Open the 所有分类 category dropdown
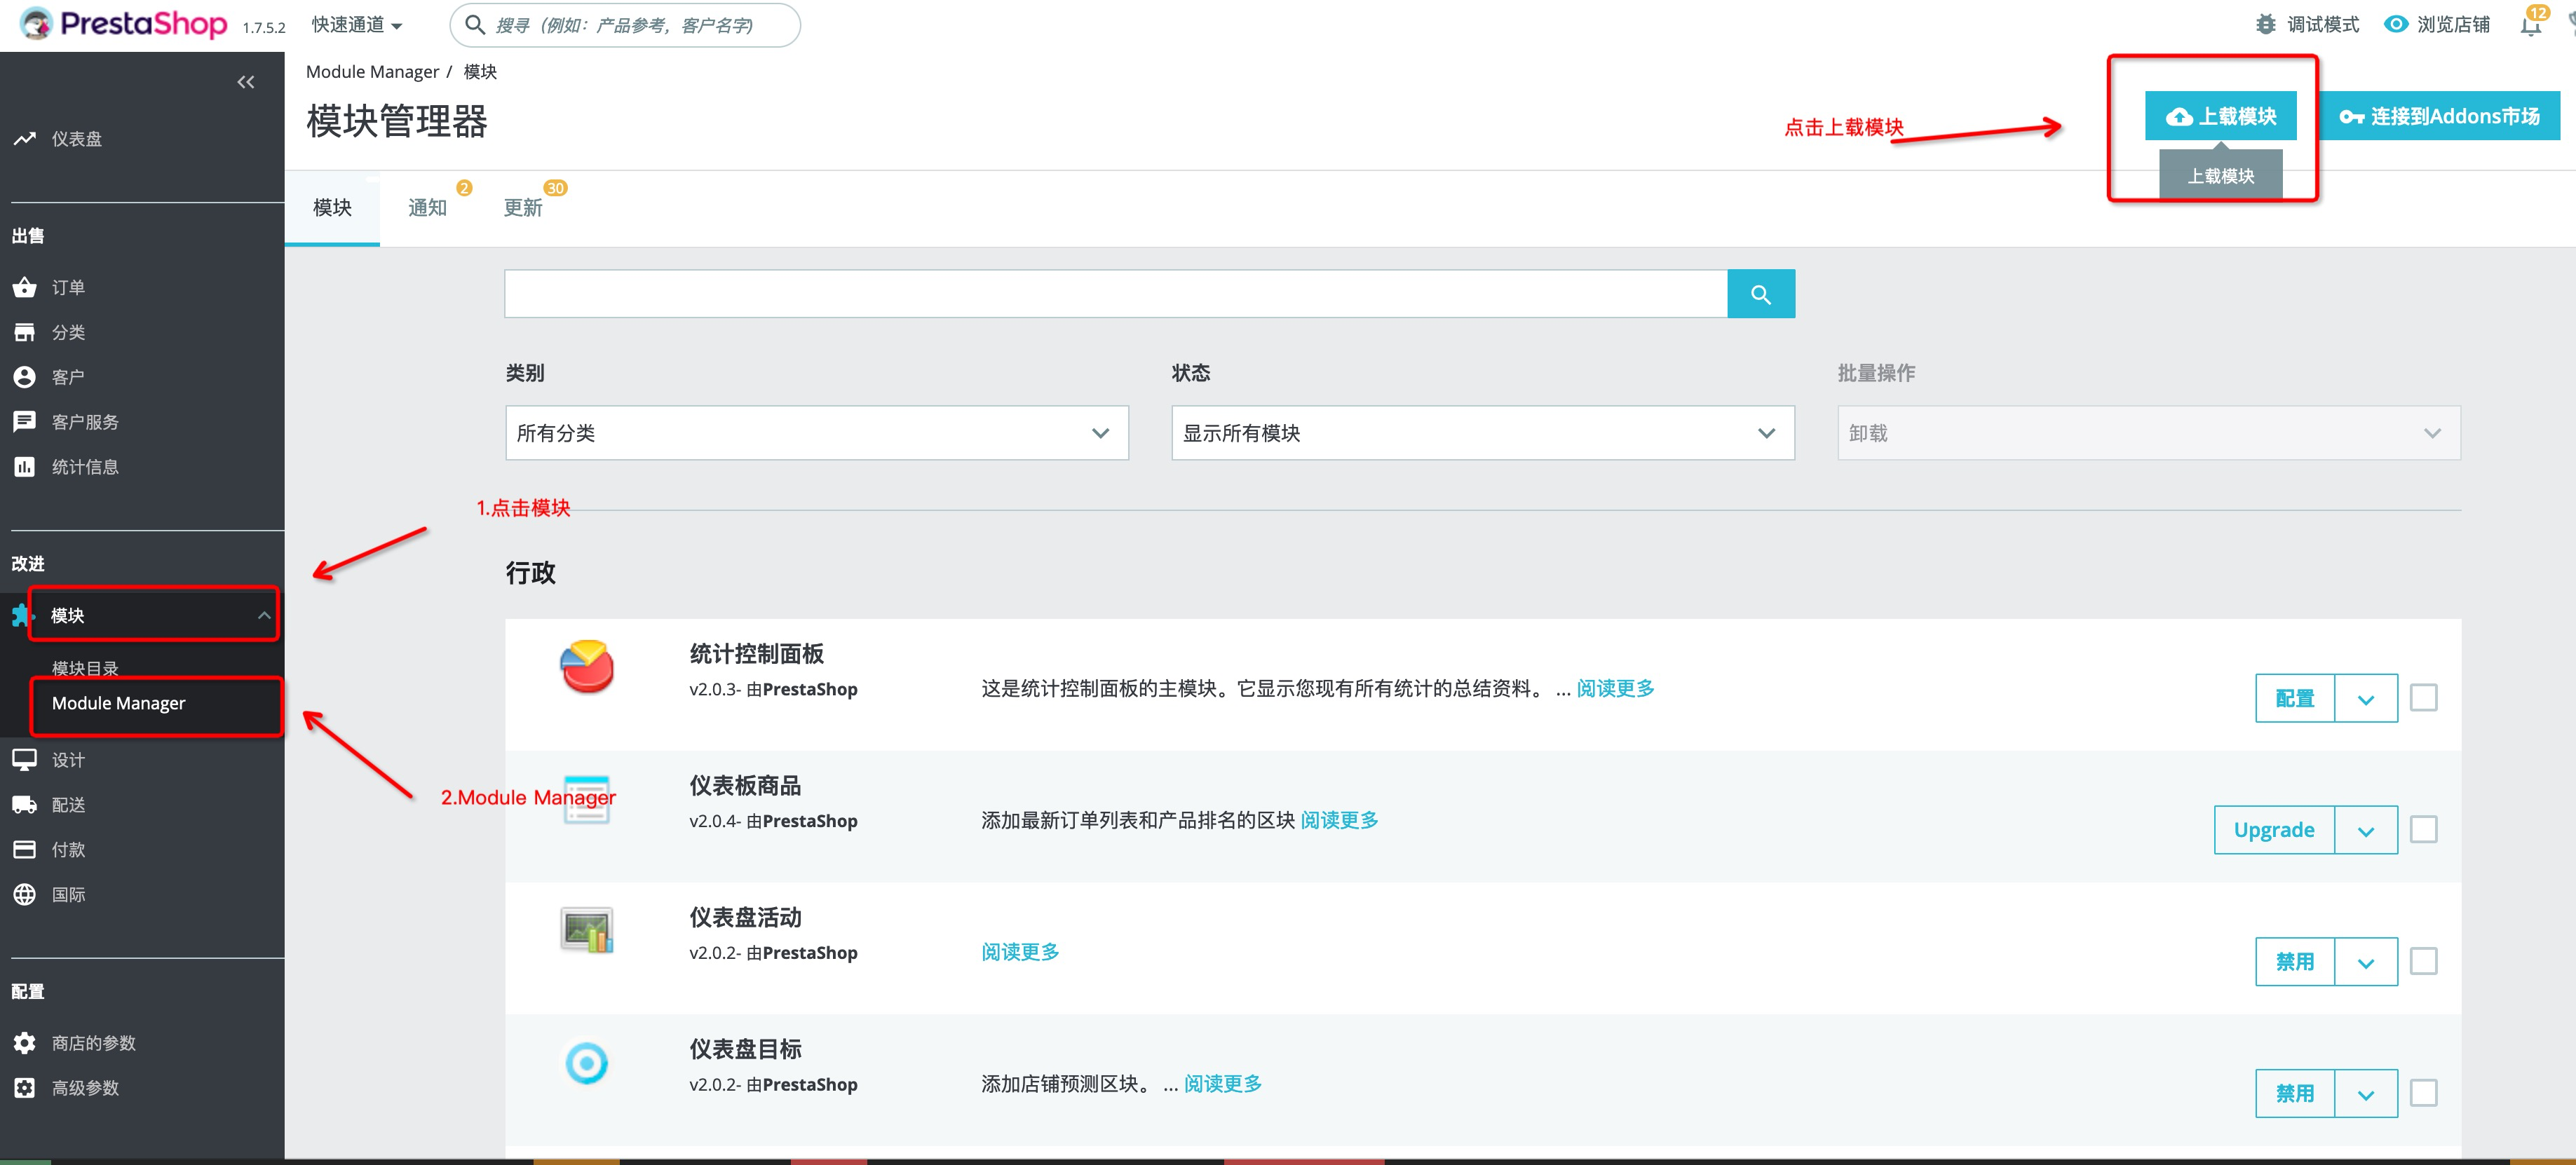Screen dimensions: 2576x1165 [x=816, y=433]
